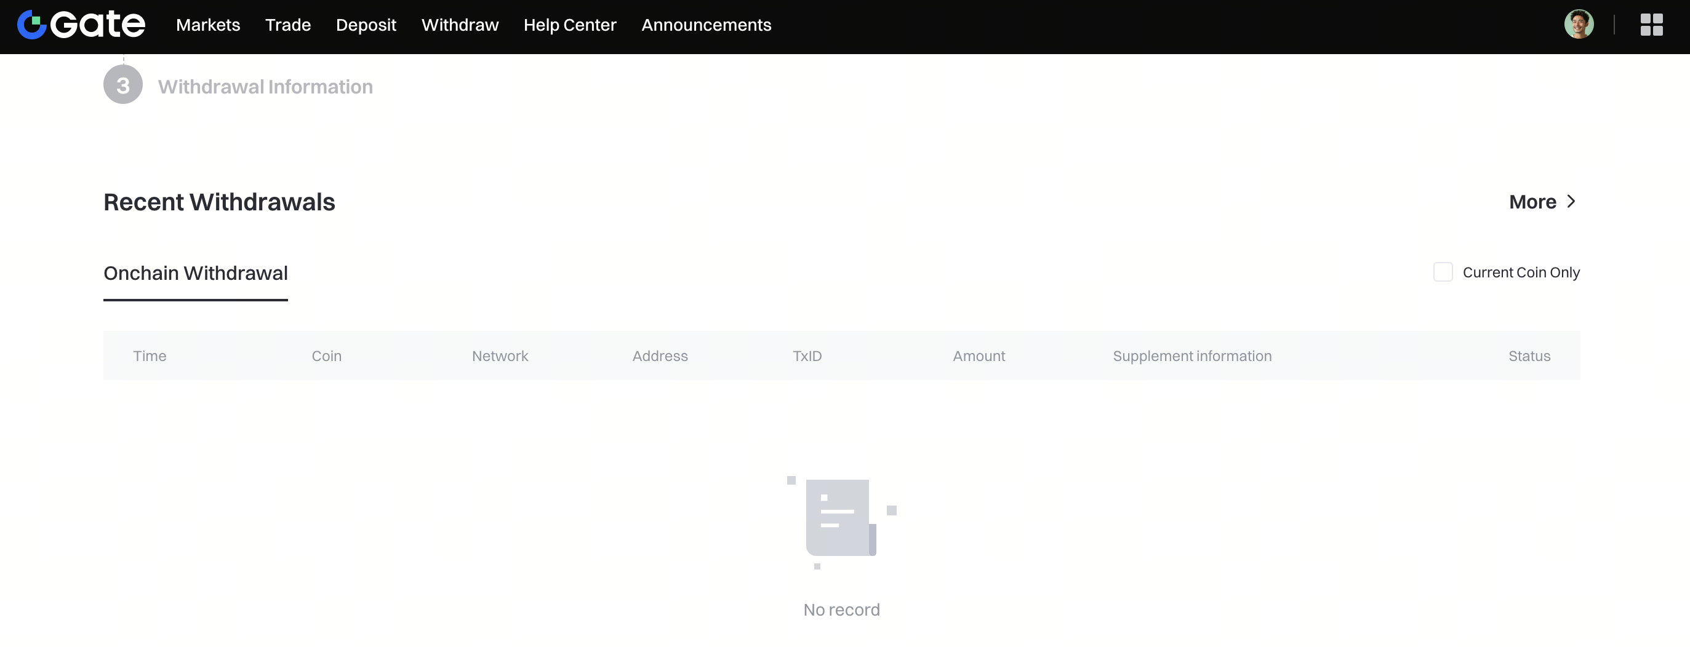Click the Amount column header
The height and width of the screenshot is (647, 1690).
click(978, 356)
